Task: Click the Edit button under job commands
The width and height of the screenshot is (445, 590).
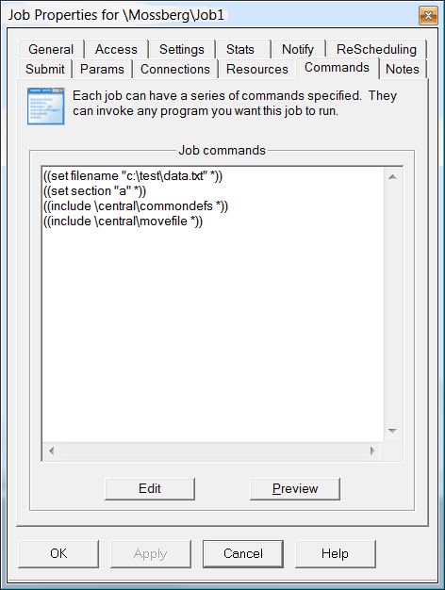Action: 150,489
